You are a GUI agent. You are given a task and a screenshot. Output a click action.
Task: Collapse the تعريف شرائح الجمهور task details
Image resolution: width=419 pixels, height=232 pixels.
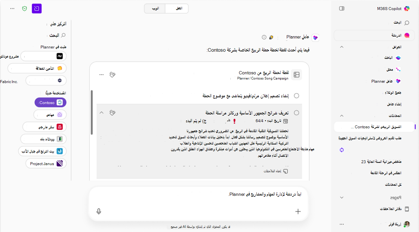click(101, 113)
